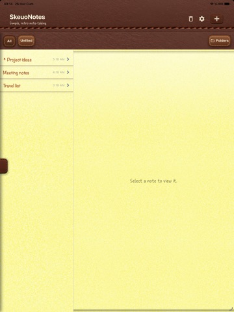
Task: Show All notes filter
Action: click(9, 41)
